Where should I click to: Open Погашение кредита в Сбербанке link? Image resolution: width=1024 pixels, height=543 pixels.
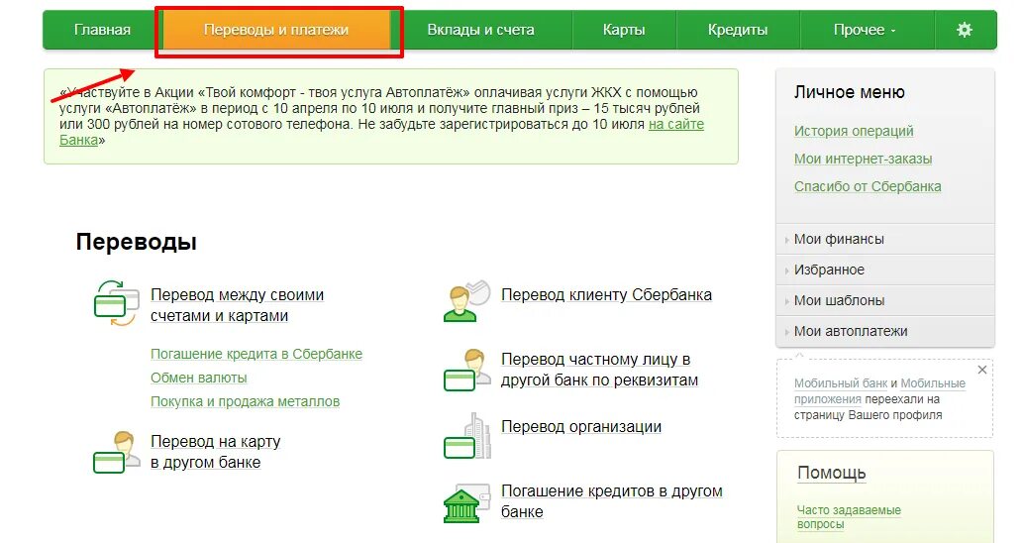256,354
